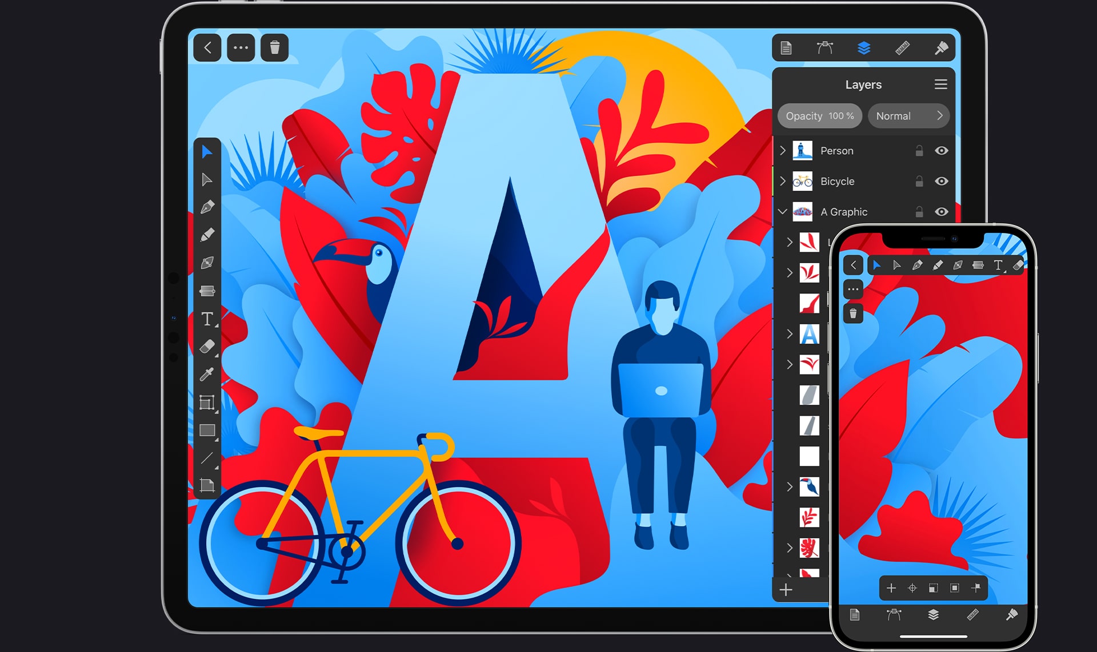Lock the A Graphic layer
The height and width of the screenshot is (652, 1097).
pos(919,212)
